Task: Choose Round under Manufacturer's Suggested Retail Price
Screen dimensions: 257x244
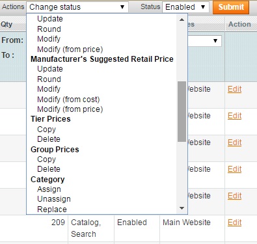Action: (49, 79)
